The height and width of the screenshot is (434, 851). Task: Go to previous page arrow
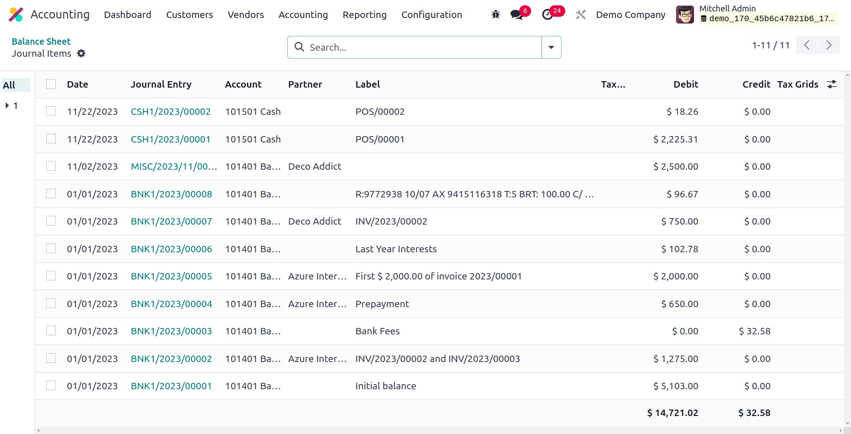[x=807, y=45]
